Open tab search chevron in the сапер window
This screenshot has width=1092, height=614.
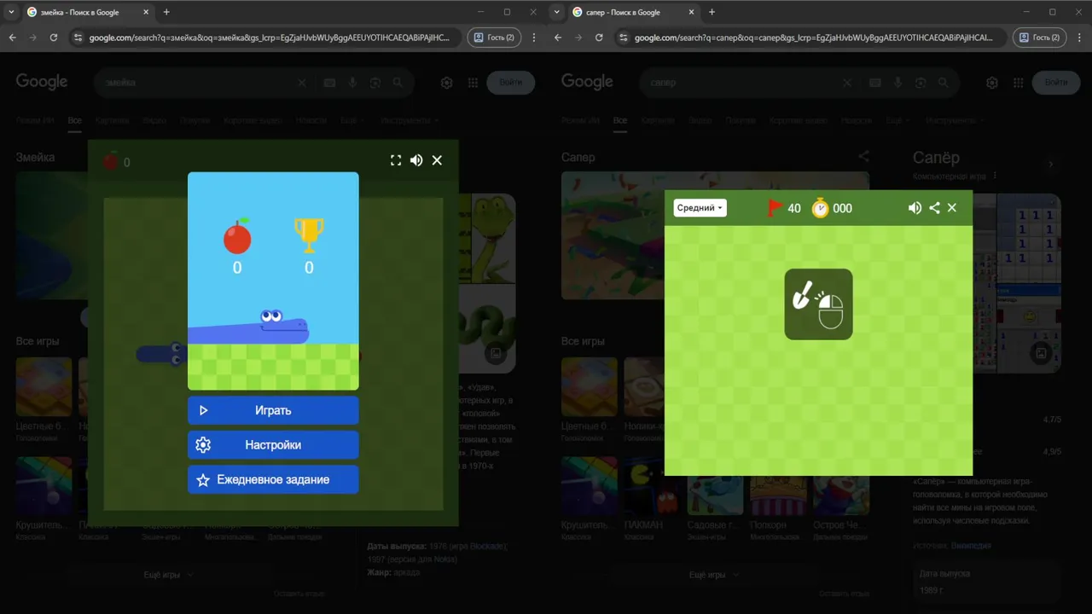(557, 12)
